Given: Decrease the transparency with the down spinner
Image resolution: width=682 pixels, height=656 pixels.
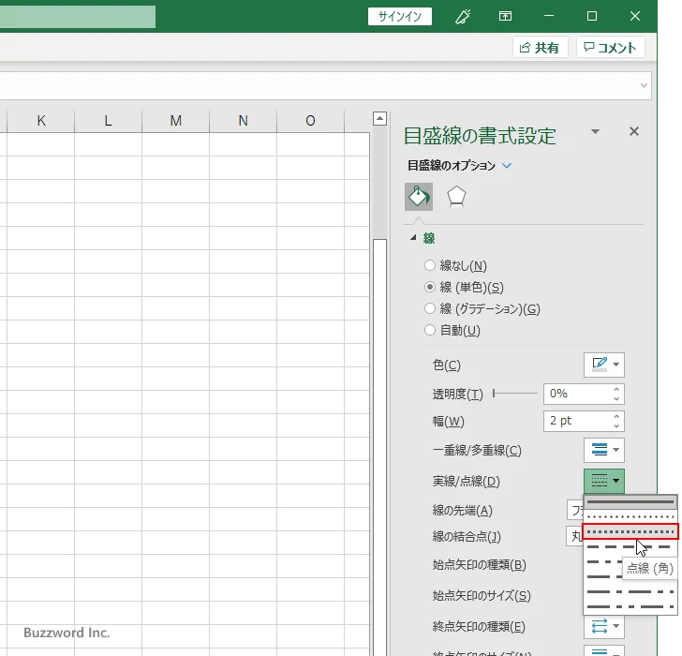Looking at the screenshot, I should coord(616,398).
